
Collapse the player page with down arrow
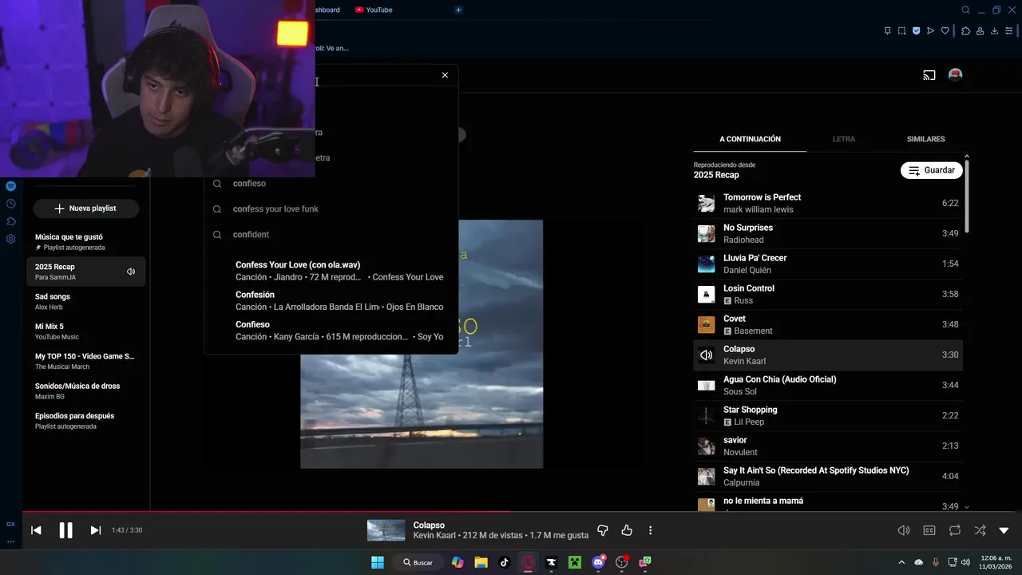point(1004,530)
